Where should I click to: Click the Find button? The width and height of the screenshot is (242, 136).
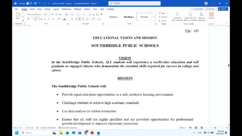tap(163, 13)
